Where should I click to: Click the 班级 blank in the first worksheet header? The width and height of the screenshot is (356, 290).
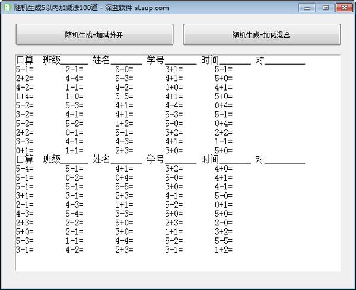click(x=74, y=60)
